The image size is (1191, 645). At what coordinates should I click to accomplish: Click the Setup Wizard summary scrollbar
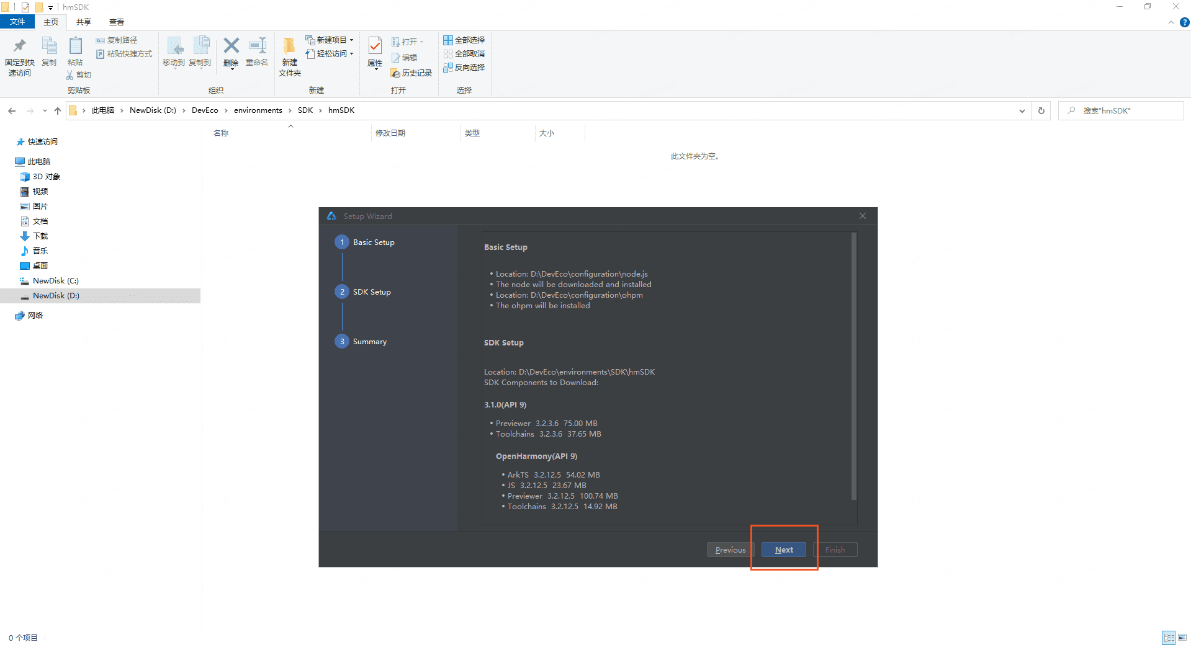point(853,366)
